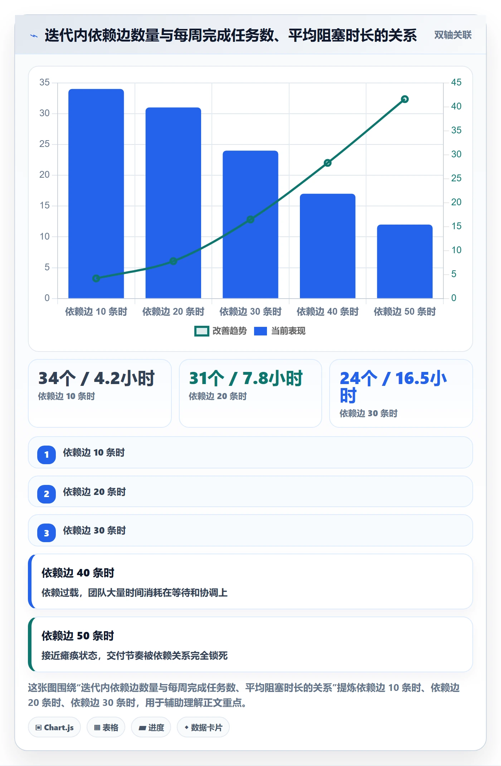501x766 pixels.
Task: Click the green line point at 依赖边 30 条时
Action: pyautogui.click(x=250, y=219)
